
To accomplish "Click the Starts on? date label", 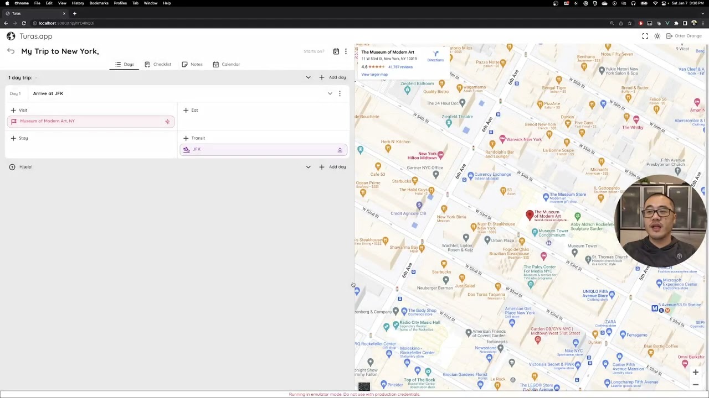I will pyautogui.click(x=314, y=51).
